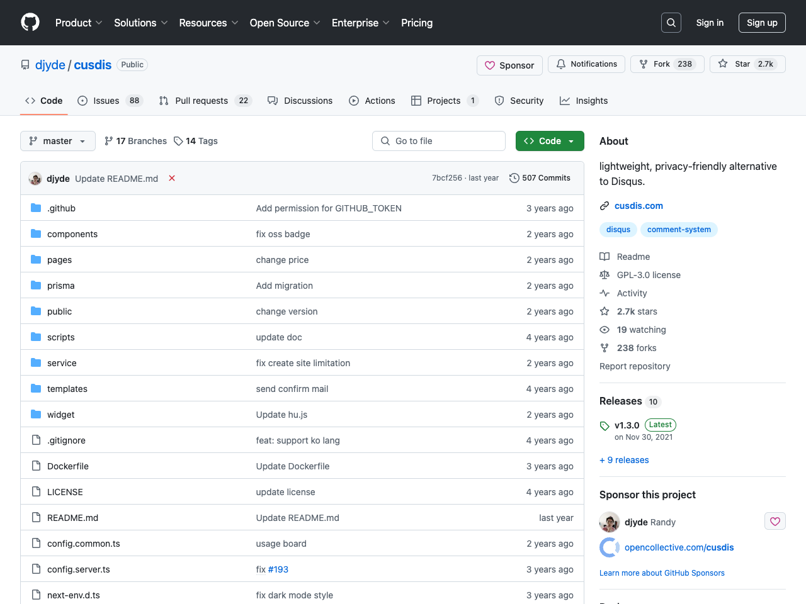The width and height of the screenshot is (806, 604).
Task: Click the star icon next to 2.7k stars
Action: coord(604,311)
